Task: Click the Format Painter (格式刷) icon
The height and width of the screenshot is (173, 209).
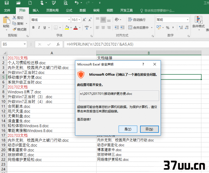Action: click(x=14, y=29)
